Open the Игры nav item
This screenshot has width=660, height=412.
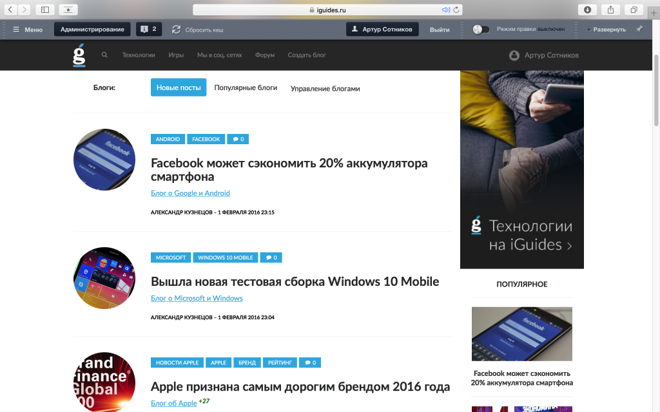point(176,55)
